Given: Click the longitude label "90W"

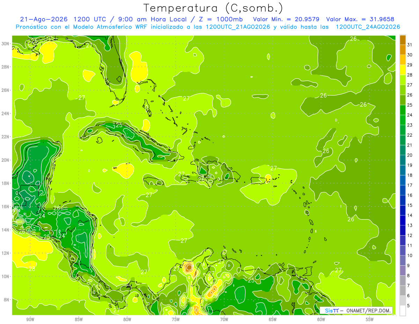Looking at the screenshot, I should [x=30, y=319].
